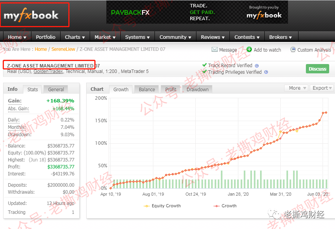Click the Custom Analysis clock icon

293,49
